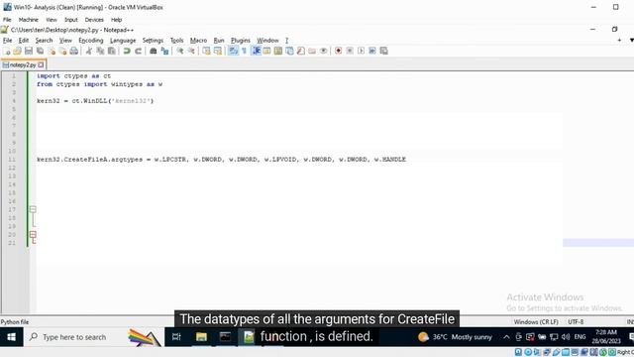Start macro recording with red dot icon
This screenshot has height=357, width=634.
339,51
